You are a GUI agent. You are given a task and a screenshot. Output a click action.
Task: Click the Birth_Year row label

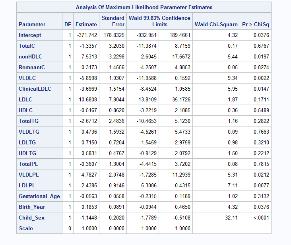(x=32, y=207)
